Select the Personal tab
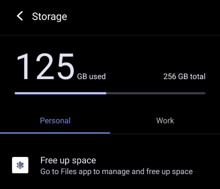Viewport: 220px width, 189px height. tap(55, 120)
